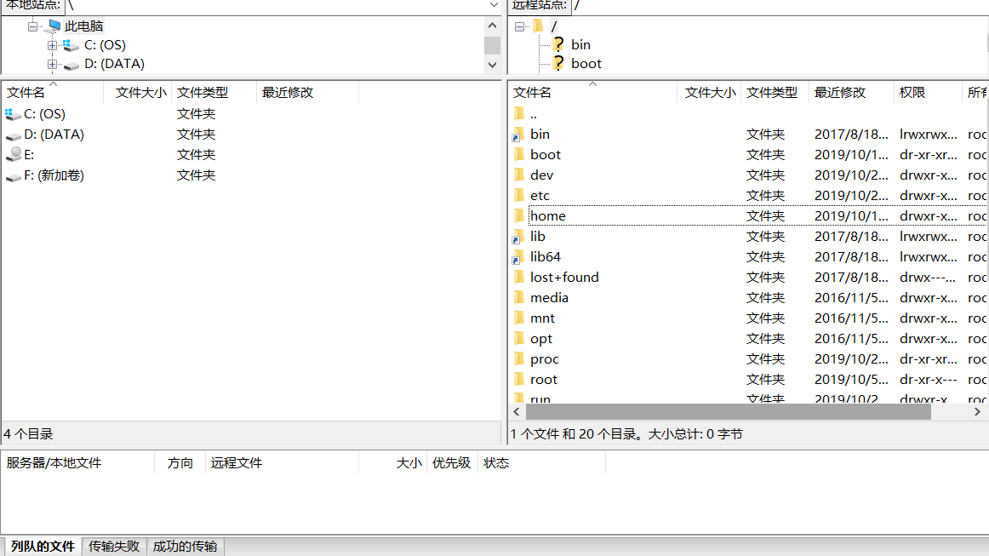Sort remote files by 文件类型 column
989x556 pixels.
pyautogui.click(x=775, y=93)
